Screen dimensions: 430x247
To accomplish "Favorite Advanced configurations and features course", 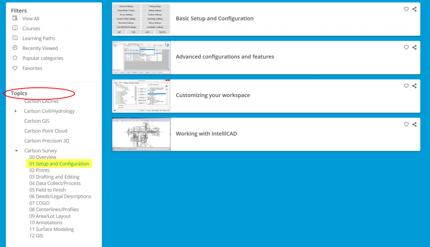I will 406,47.
